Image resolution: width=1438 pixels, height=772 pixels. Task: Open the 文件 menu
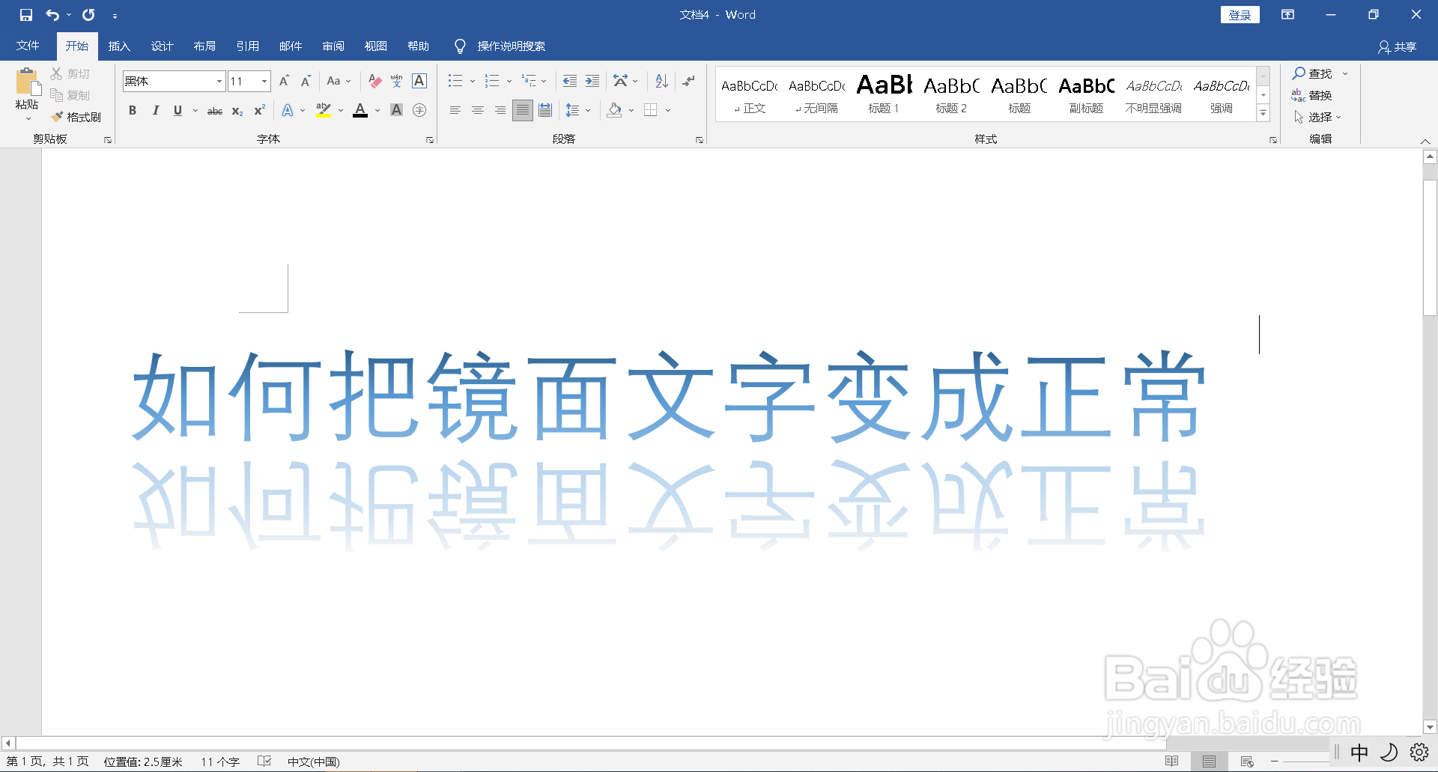click(x=28, y=46)
